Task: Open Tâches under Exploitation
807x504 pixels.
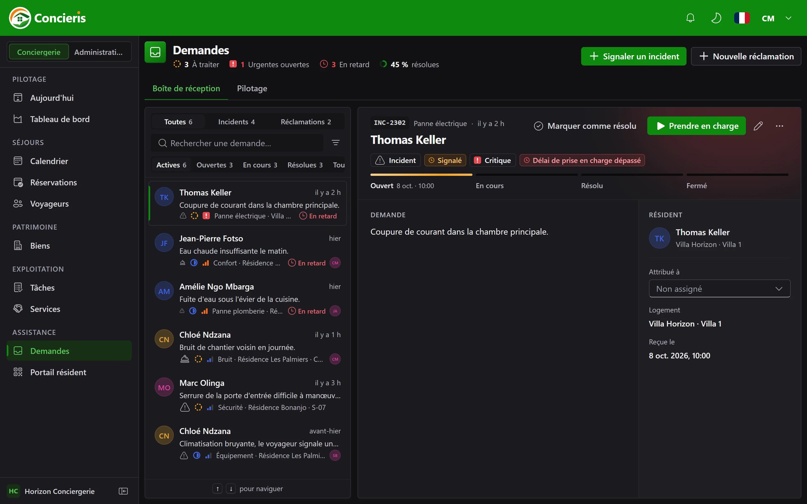Action: [69, 288]
